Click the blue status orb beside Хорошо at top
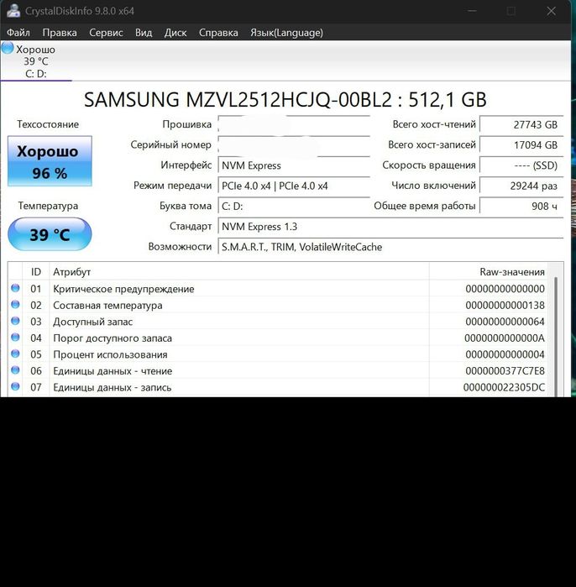Screen dimensions: 576x587 pyautogui.click(x=8, y=48)
